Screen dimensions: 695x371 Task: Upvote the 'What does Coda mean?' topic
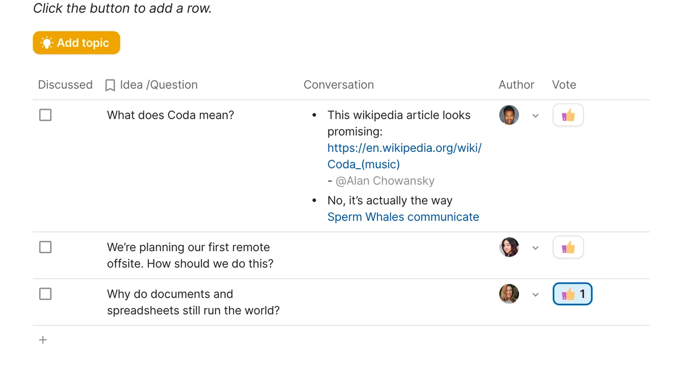568,115
